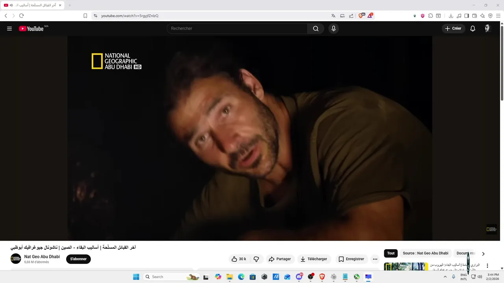Viewport: 504px width, 283px height.
Task: Open browser downloads
Action: point(451,16)
